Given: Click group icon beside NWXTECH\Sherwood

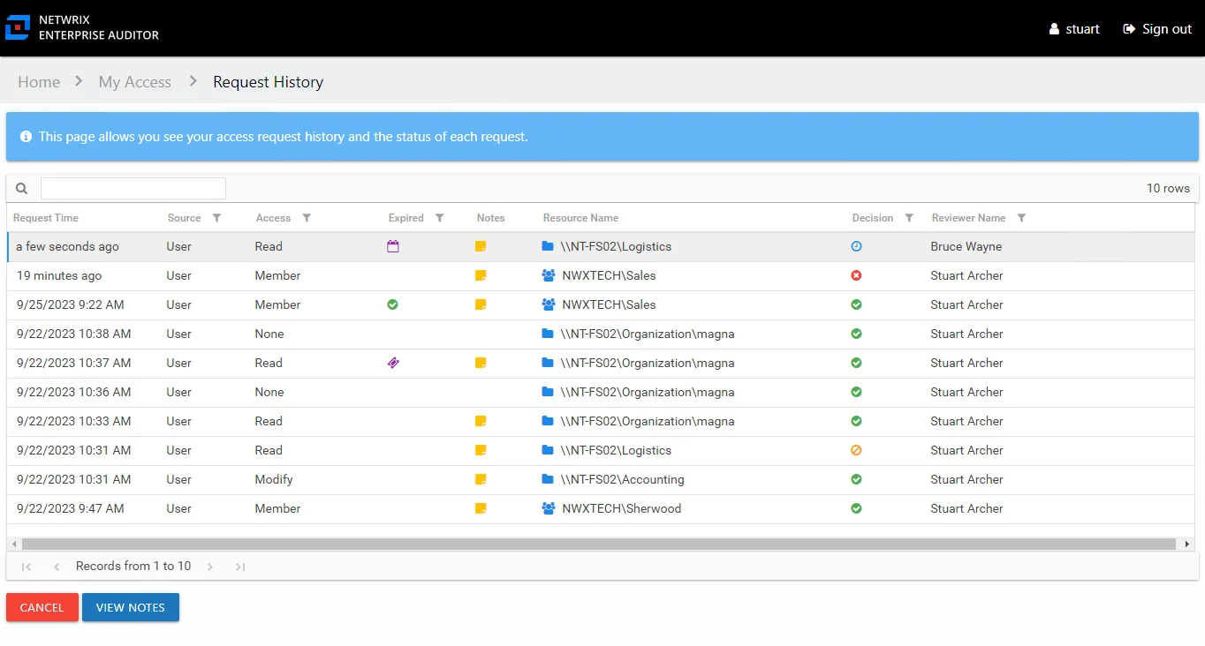Looking at the screenshot, I should [x=549, y=509].
